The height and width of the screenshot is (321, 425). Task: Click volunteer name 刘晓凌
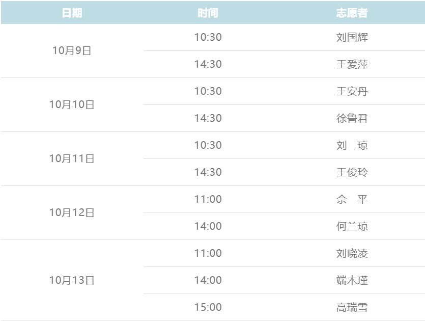352,254
